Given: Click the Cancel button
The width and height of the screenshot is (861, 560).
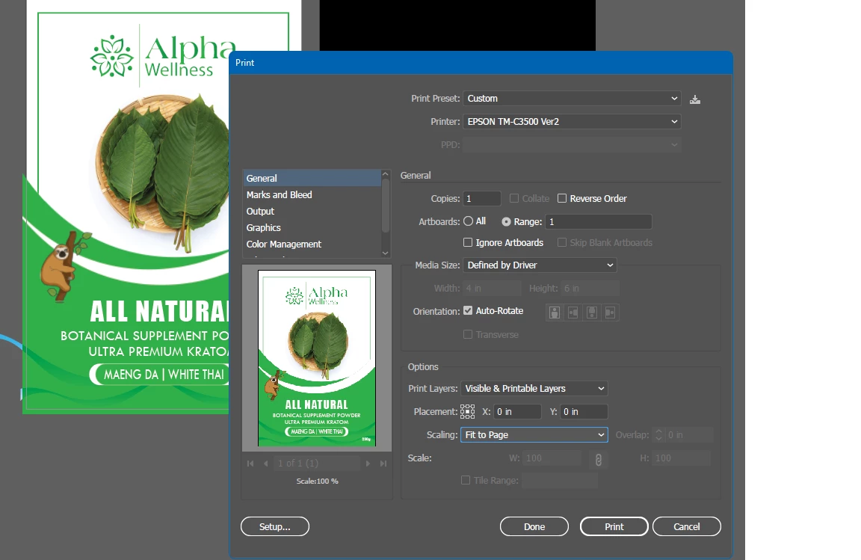Looking at the screenshot, I should pyautogui.click(x=686, y=526).
